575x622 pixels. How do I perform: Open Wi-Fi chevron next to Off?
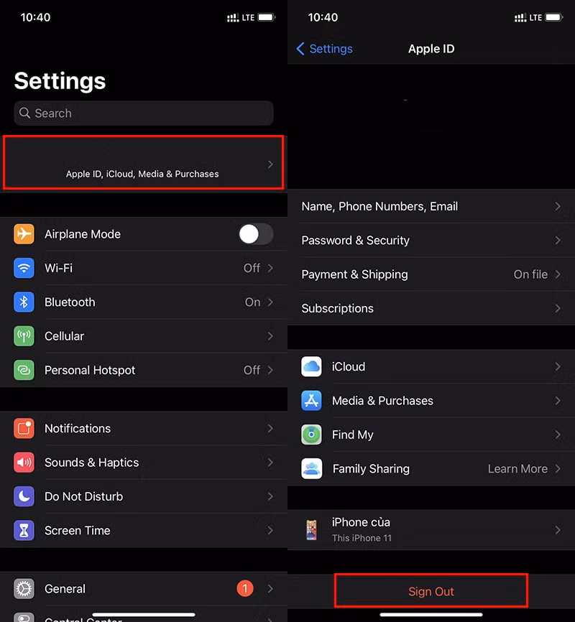coord(270,268)
